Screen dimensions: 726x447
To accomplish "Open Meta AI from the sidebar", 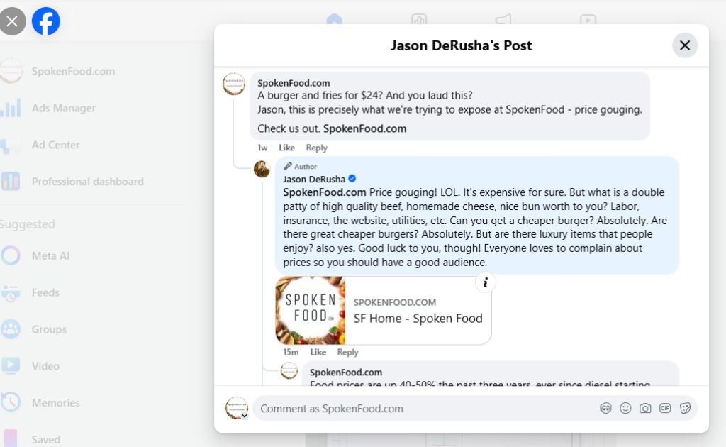I will (x=50, y=255).
